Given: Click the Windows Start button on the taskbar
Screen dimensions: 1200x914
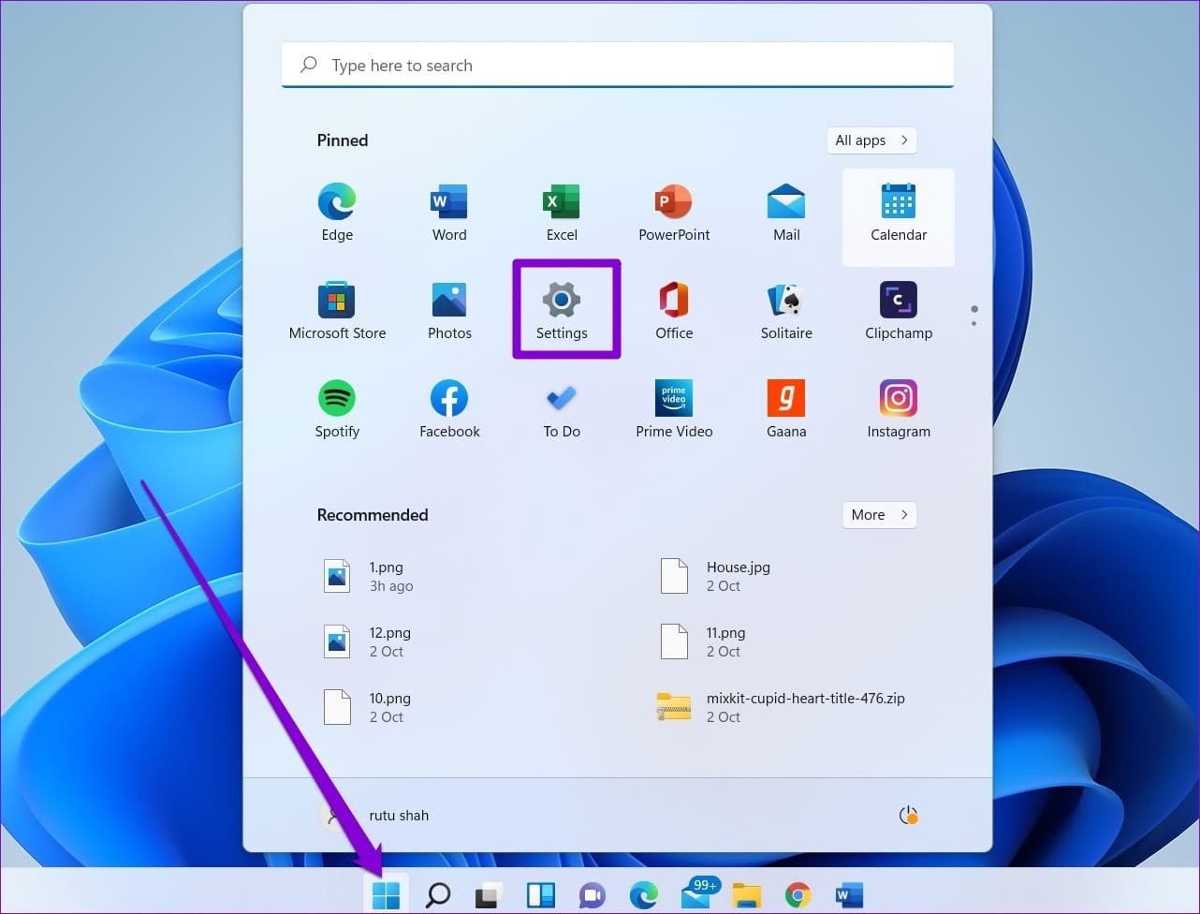Looking at the screenshot, I should pyautogui.click(x=386, y=895).
